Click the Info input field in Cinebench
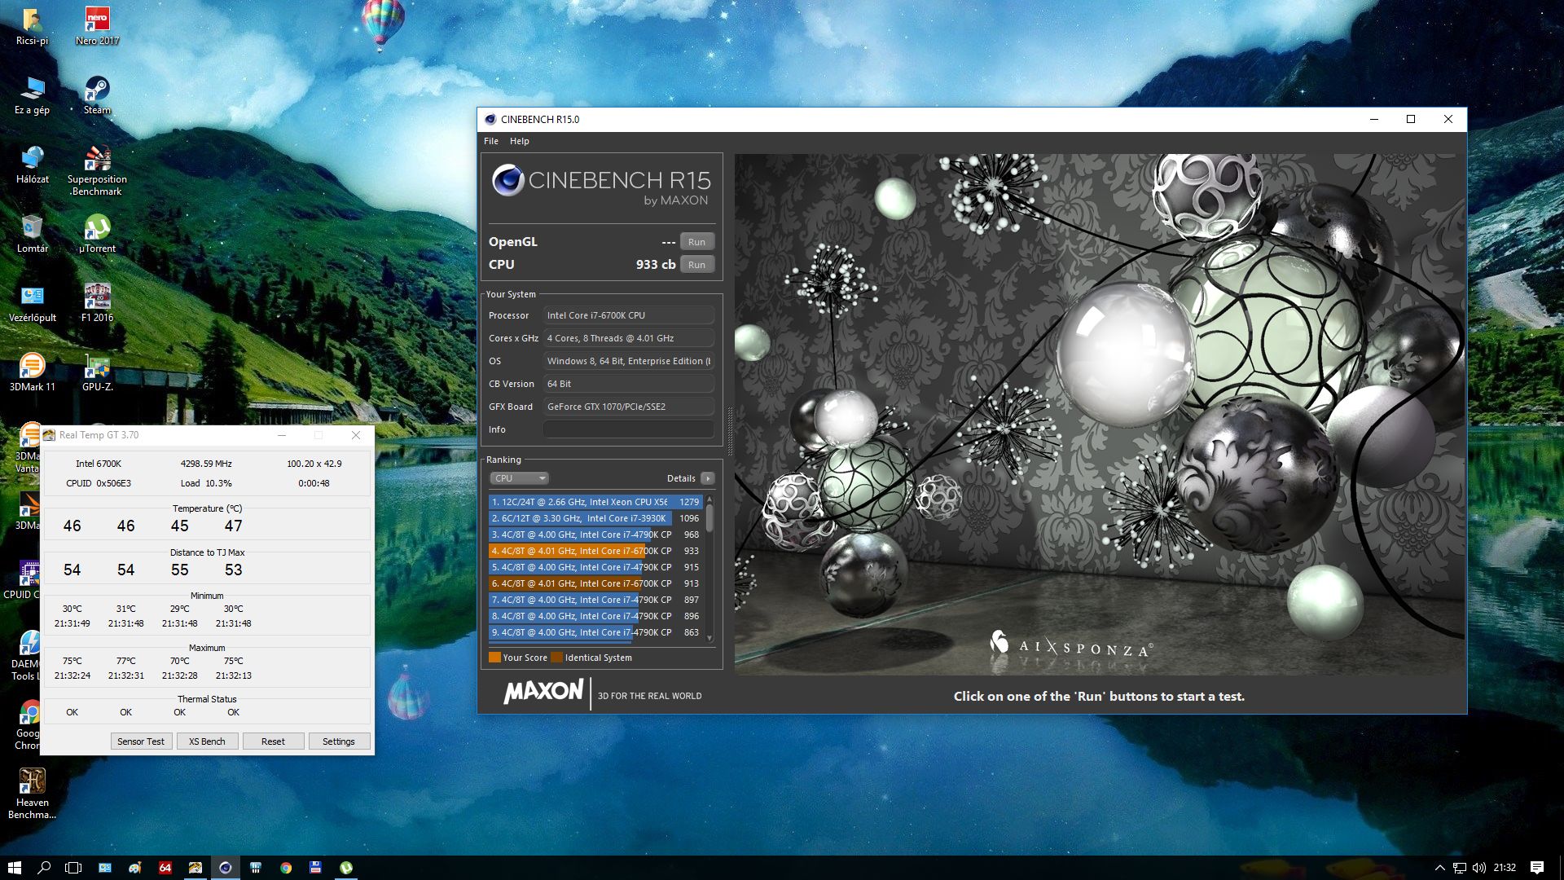This screenshot has height=880, width=1564. (x=628, y=429)
